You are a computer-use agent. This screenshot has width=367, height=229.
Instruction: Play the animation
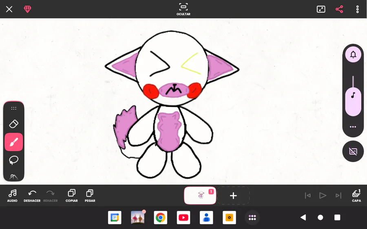pyautogui.click(x=323, y=195)
